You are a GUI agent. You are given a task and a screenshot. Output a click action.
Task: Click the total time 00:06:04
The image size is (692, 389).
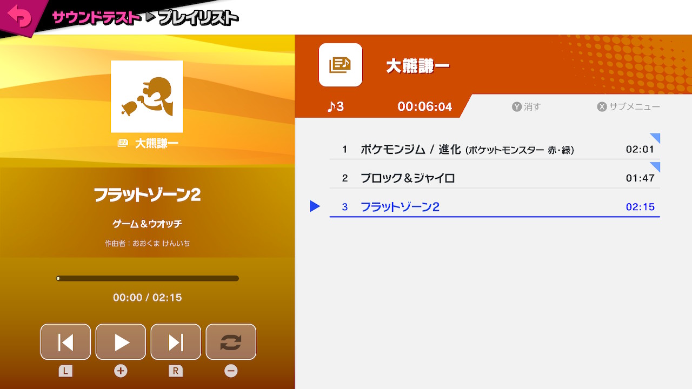[x=424, y=107]
